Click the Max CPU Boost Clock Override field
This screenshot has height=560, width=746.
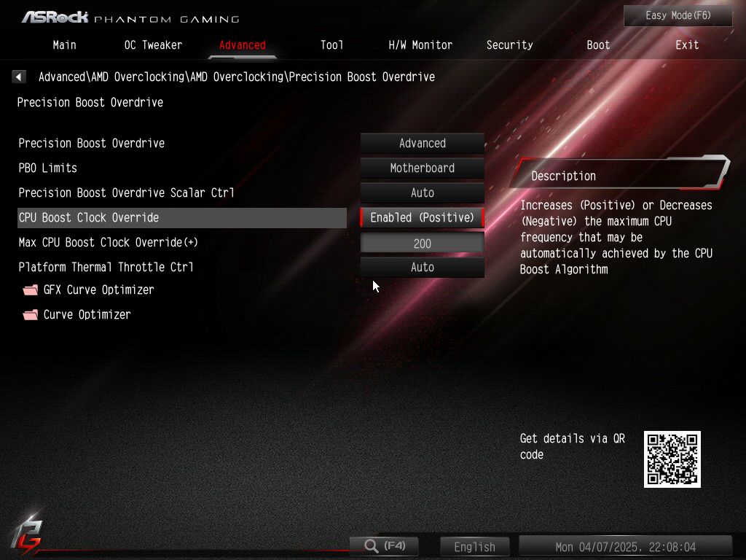[422, 244]
